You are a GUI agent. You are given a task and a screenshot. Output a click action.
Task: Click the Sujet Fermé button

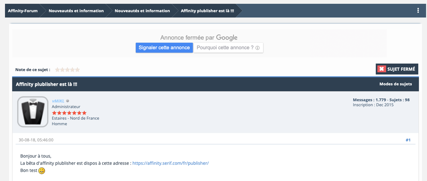pyautogui.click(x=397, y=69)
